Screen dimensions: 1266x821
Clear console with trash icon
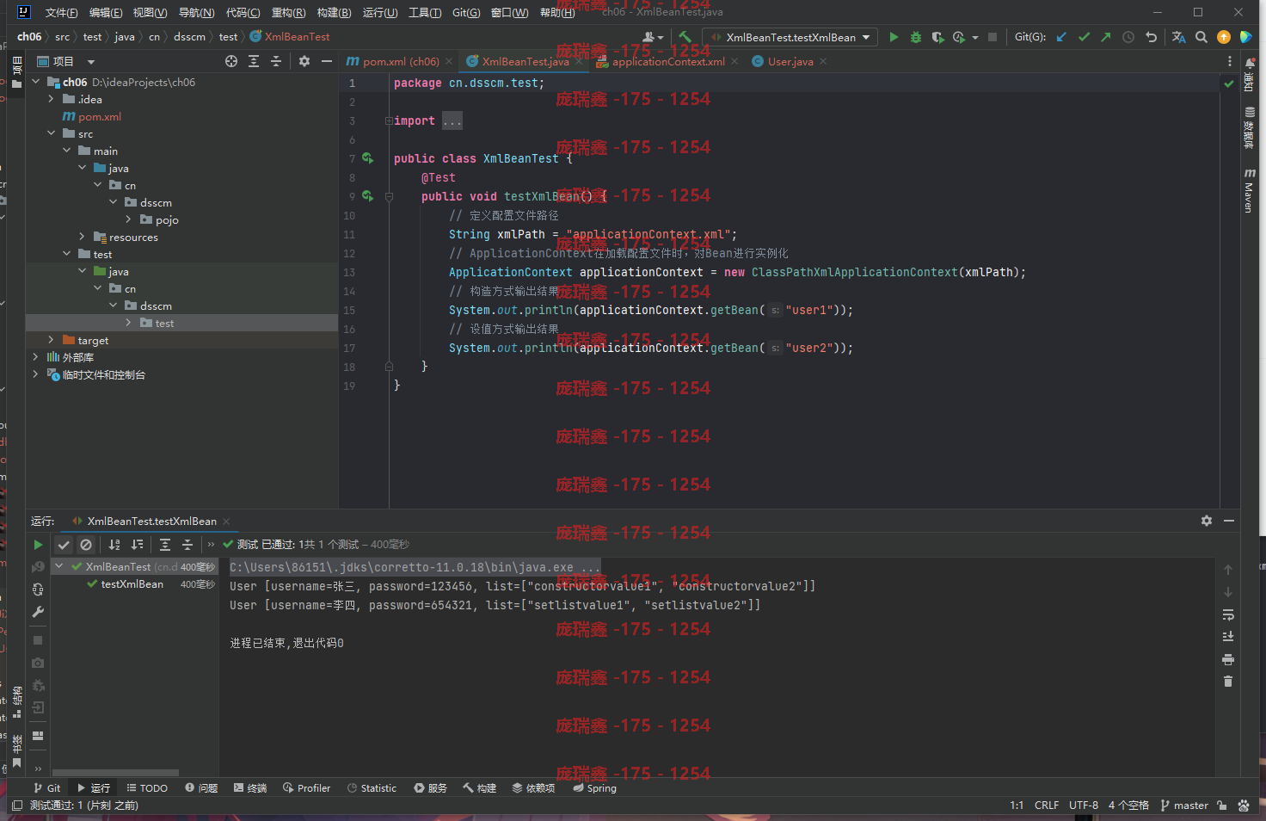1228,682
